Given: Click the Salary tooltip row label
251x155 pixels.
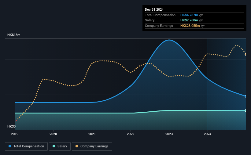Looking at the screenshot, I should coord(150,20).
